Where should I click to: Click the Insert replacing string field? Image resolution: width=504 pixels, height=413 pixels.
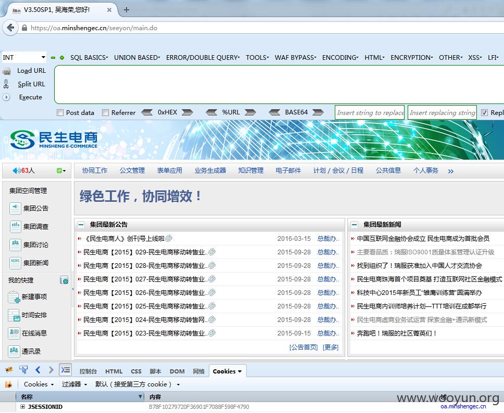(442, 113)
